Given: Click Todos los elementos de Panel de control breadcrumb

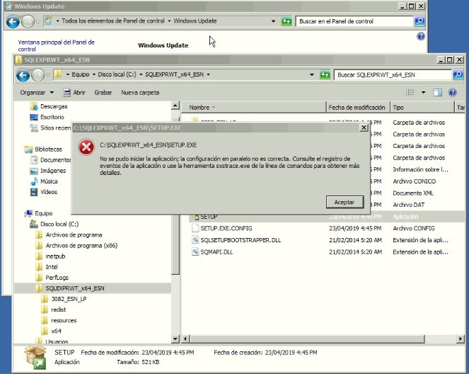Looking at the screenshot, I should click(x=113, y=21).
